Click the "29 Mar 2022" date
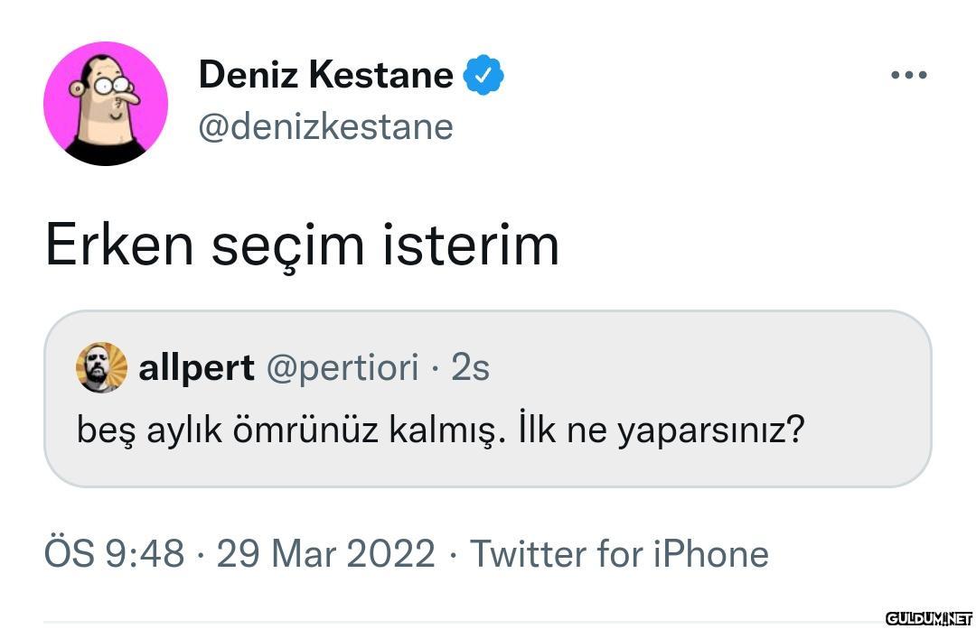Screen dimensions: 976x629 click(326, 553)
